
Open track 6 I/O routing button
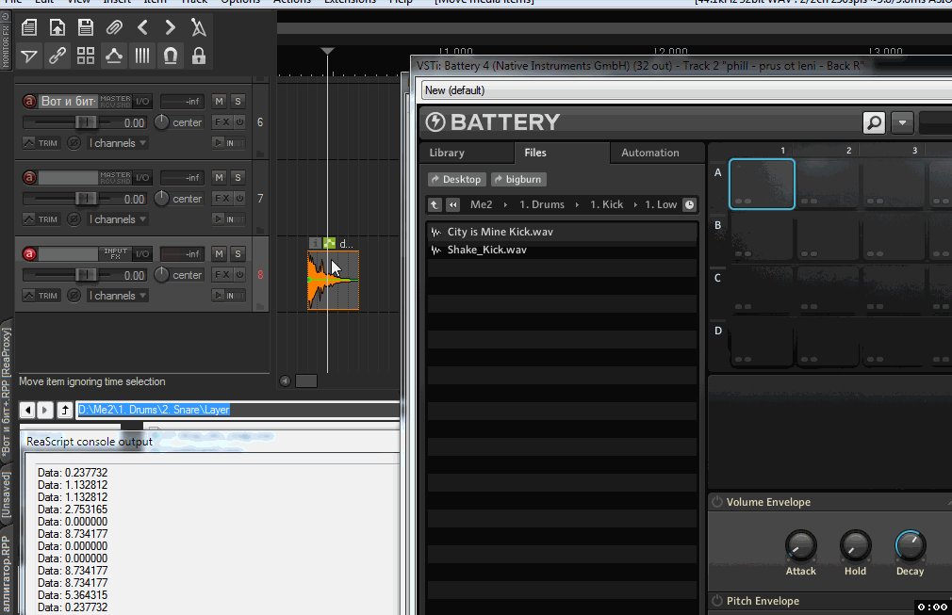(x=142, y=102)
